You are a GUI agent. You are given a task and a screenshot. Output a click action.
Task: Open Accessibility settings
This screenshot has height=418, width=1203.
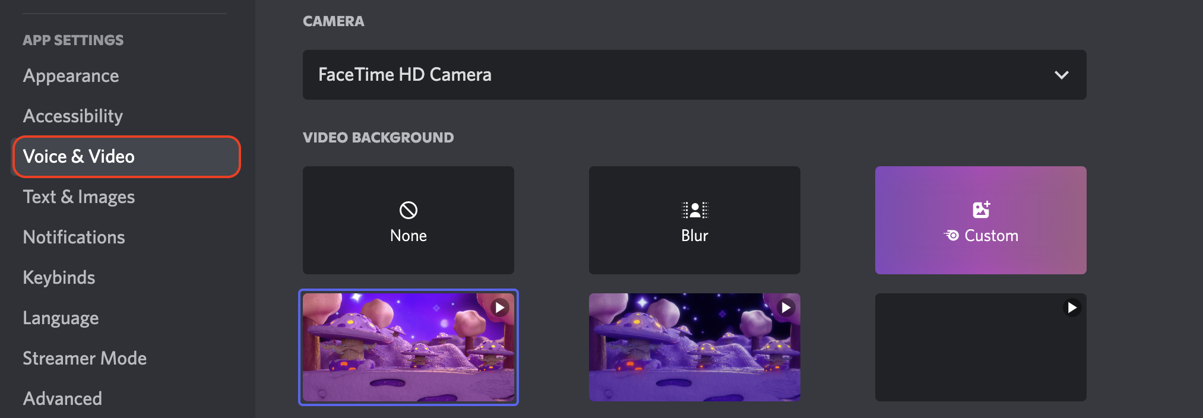73,116
